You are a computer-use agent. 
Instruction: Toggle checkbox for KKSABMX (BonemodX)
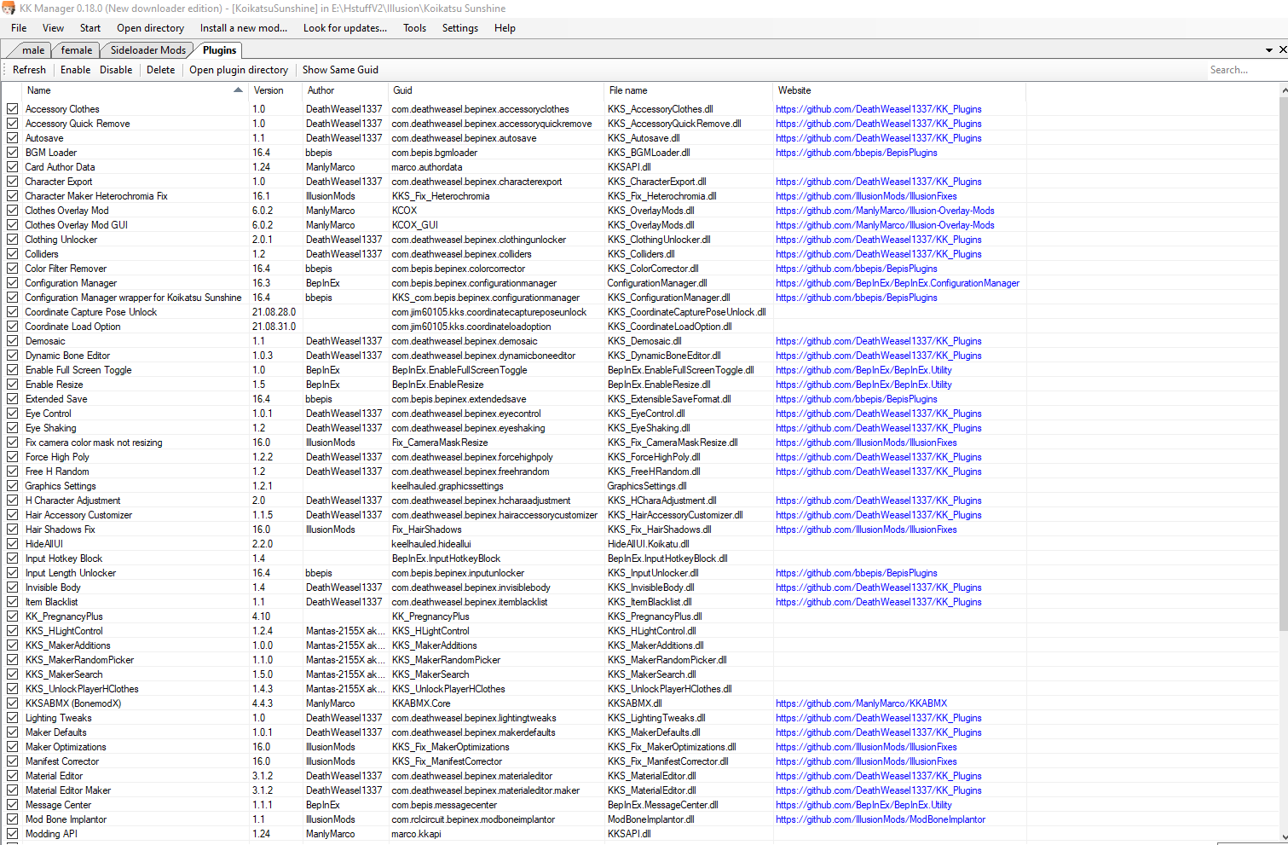tap(13, 703)
